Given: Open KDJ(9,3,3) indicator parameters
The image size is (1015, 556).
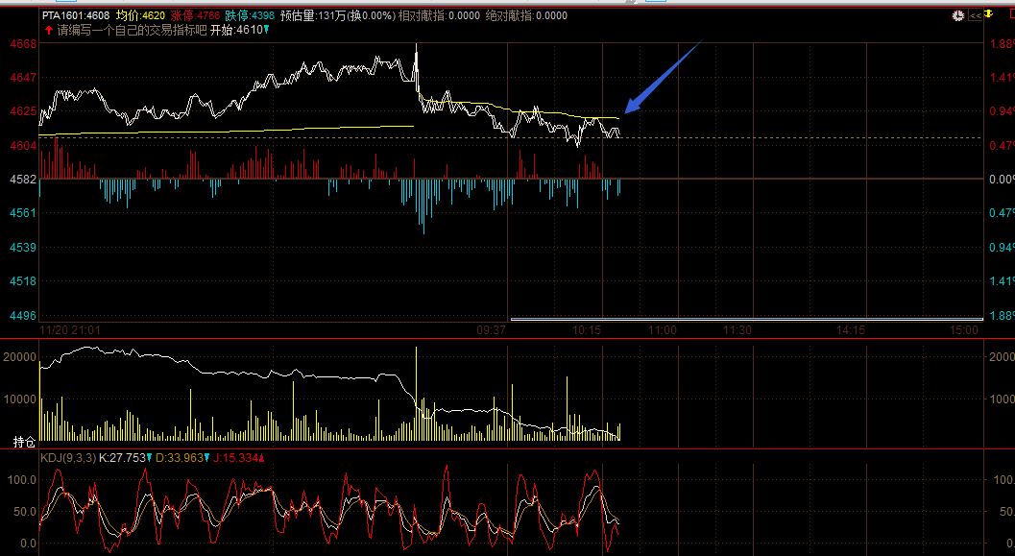Looking at the screenshot, I should point(65,458).
